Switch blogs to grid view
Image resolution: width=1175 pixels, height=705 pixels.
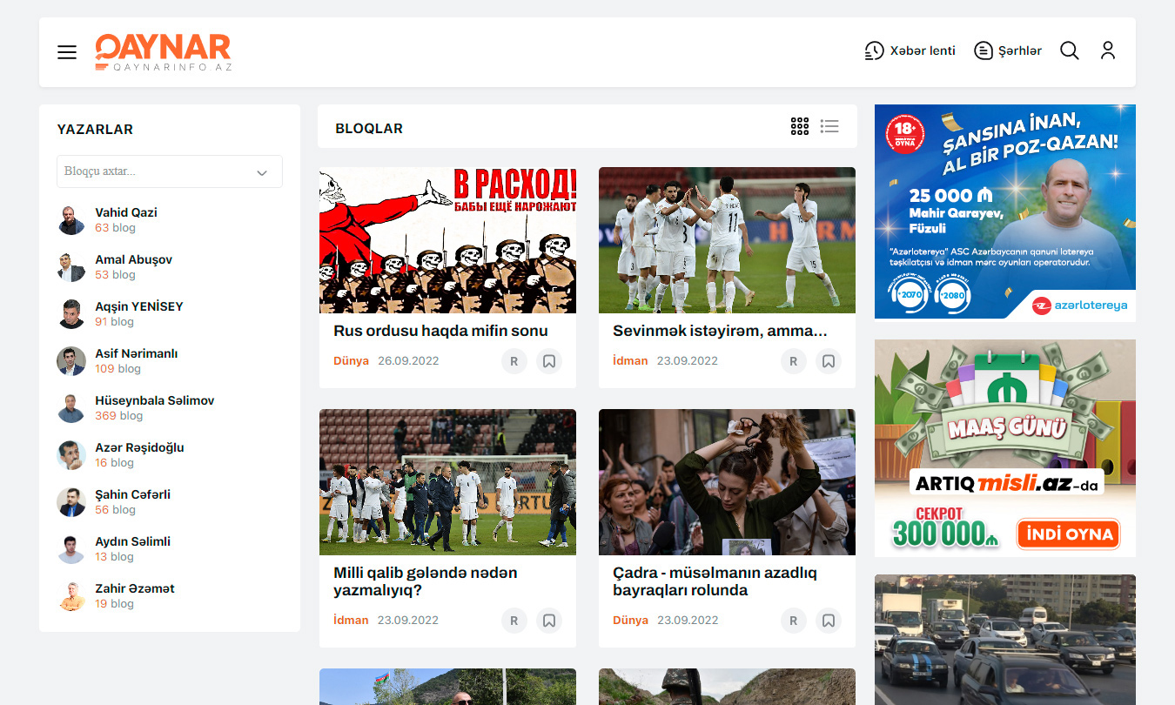tap(799, 127)
